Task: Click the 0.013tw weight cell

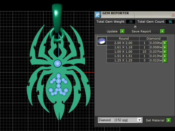Action: (x=156, y=56)
